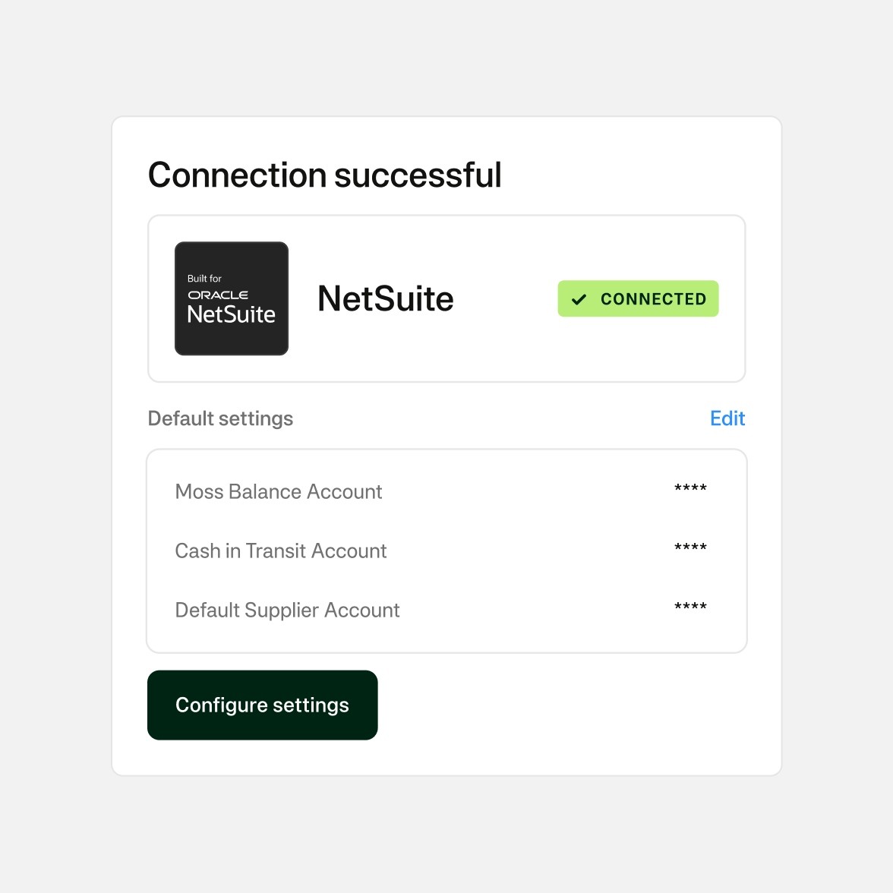Click the 'Built for' text in logo

click(204, 279)
